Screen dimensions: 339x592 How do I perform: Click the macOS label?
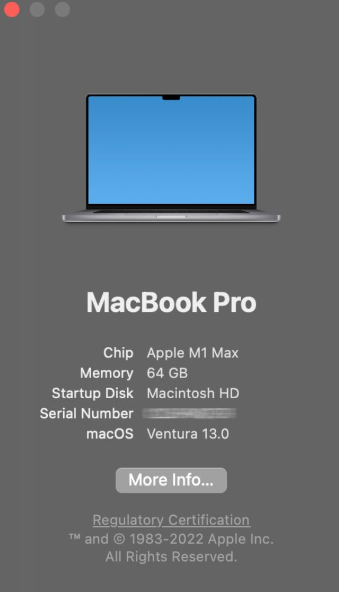tap(110, 434)
